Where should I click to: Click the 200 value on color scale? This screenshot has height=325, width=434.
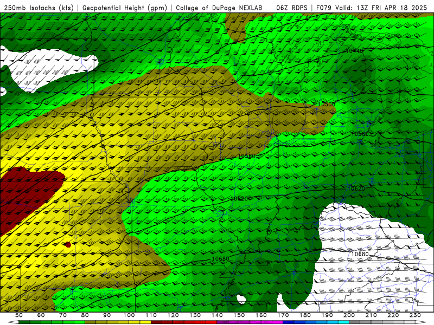(x=349, y=315)
